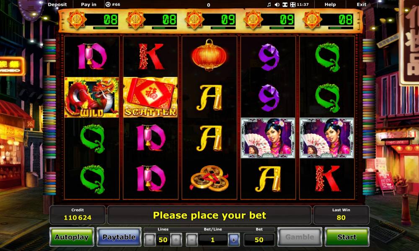Decrease the number of Lines
The width and height of the screenshot is (419, 251).
[x=150, y=240]
